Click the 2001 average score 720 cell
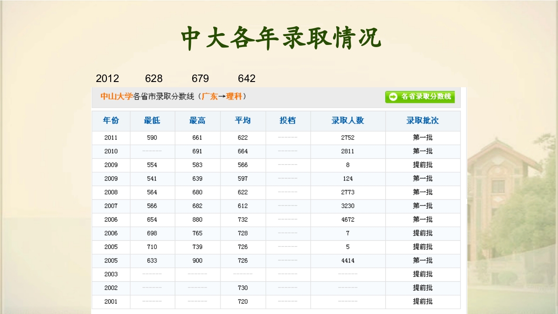 point(242,301)
